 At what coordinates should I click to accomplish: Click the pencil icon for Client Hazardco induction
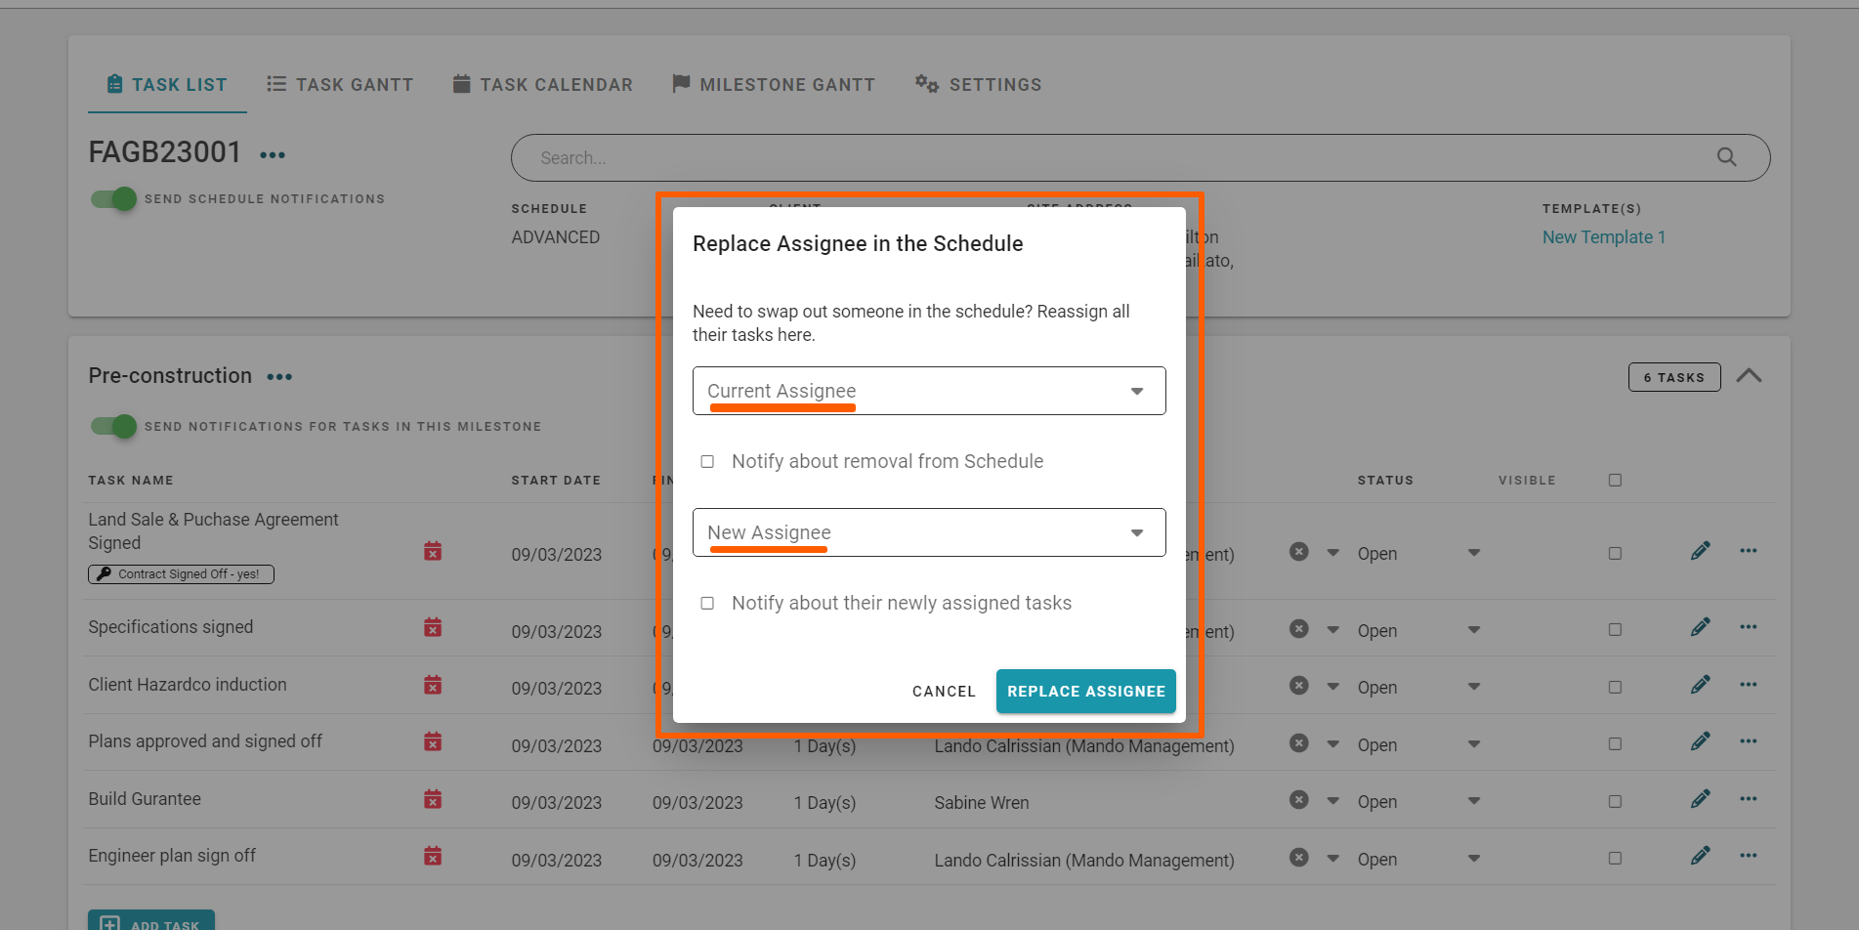tap(1700, 685)
